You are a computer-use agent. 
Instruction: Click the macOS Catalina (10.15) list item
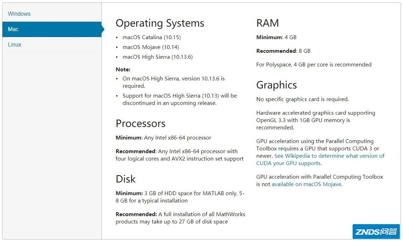[151, 37]
